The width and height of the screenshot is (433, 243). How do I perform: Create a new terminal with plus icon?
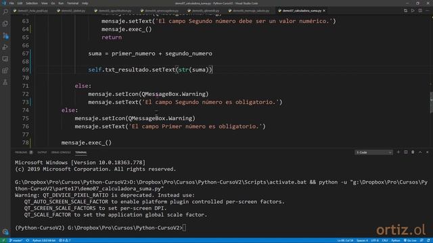pos(398,153)
